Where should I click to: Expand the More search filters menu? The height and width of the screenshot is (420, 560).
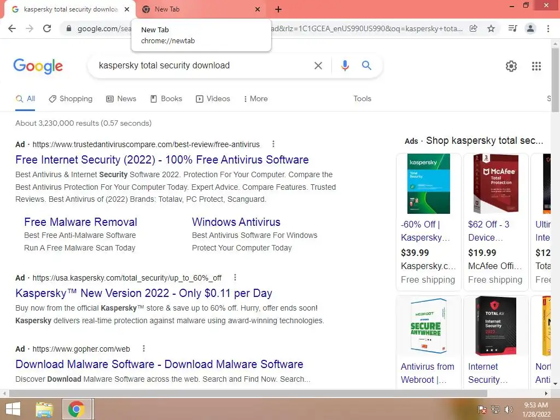pos(255,99)
